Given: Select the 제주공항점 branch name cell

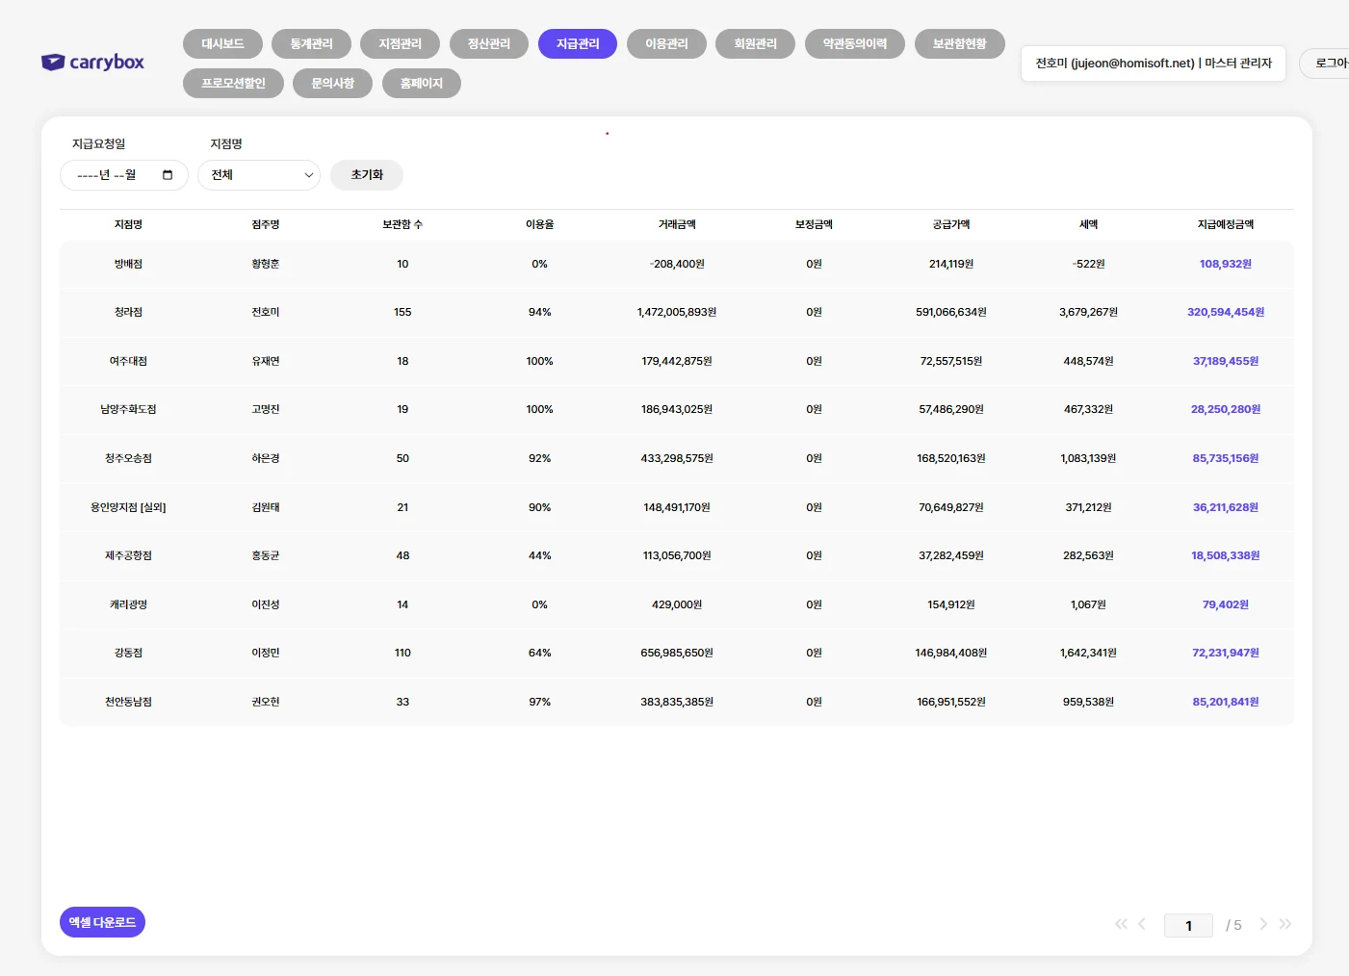Looking at the screenshot, I should (x=128, y=555).
